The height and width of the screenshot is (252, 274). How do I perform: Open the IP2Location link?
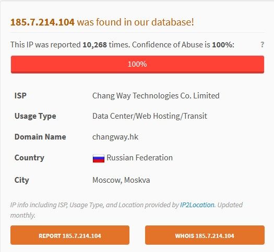[197, 205]
